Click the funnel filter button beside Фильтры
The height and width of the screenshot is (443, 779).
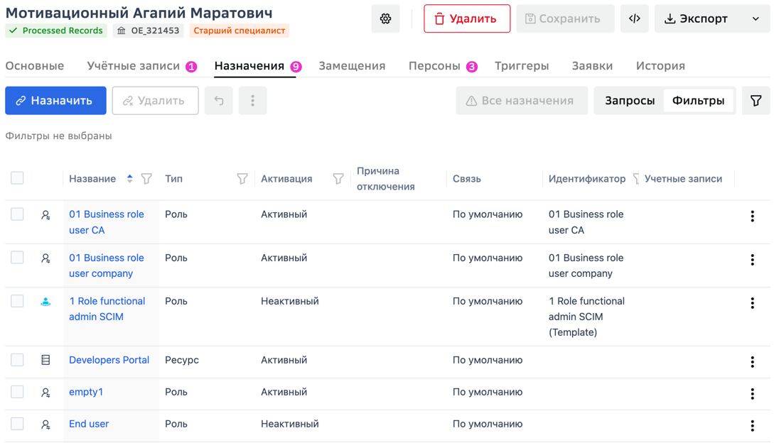coord(756,101)
